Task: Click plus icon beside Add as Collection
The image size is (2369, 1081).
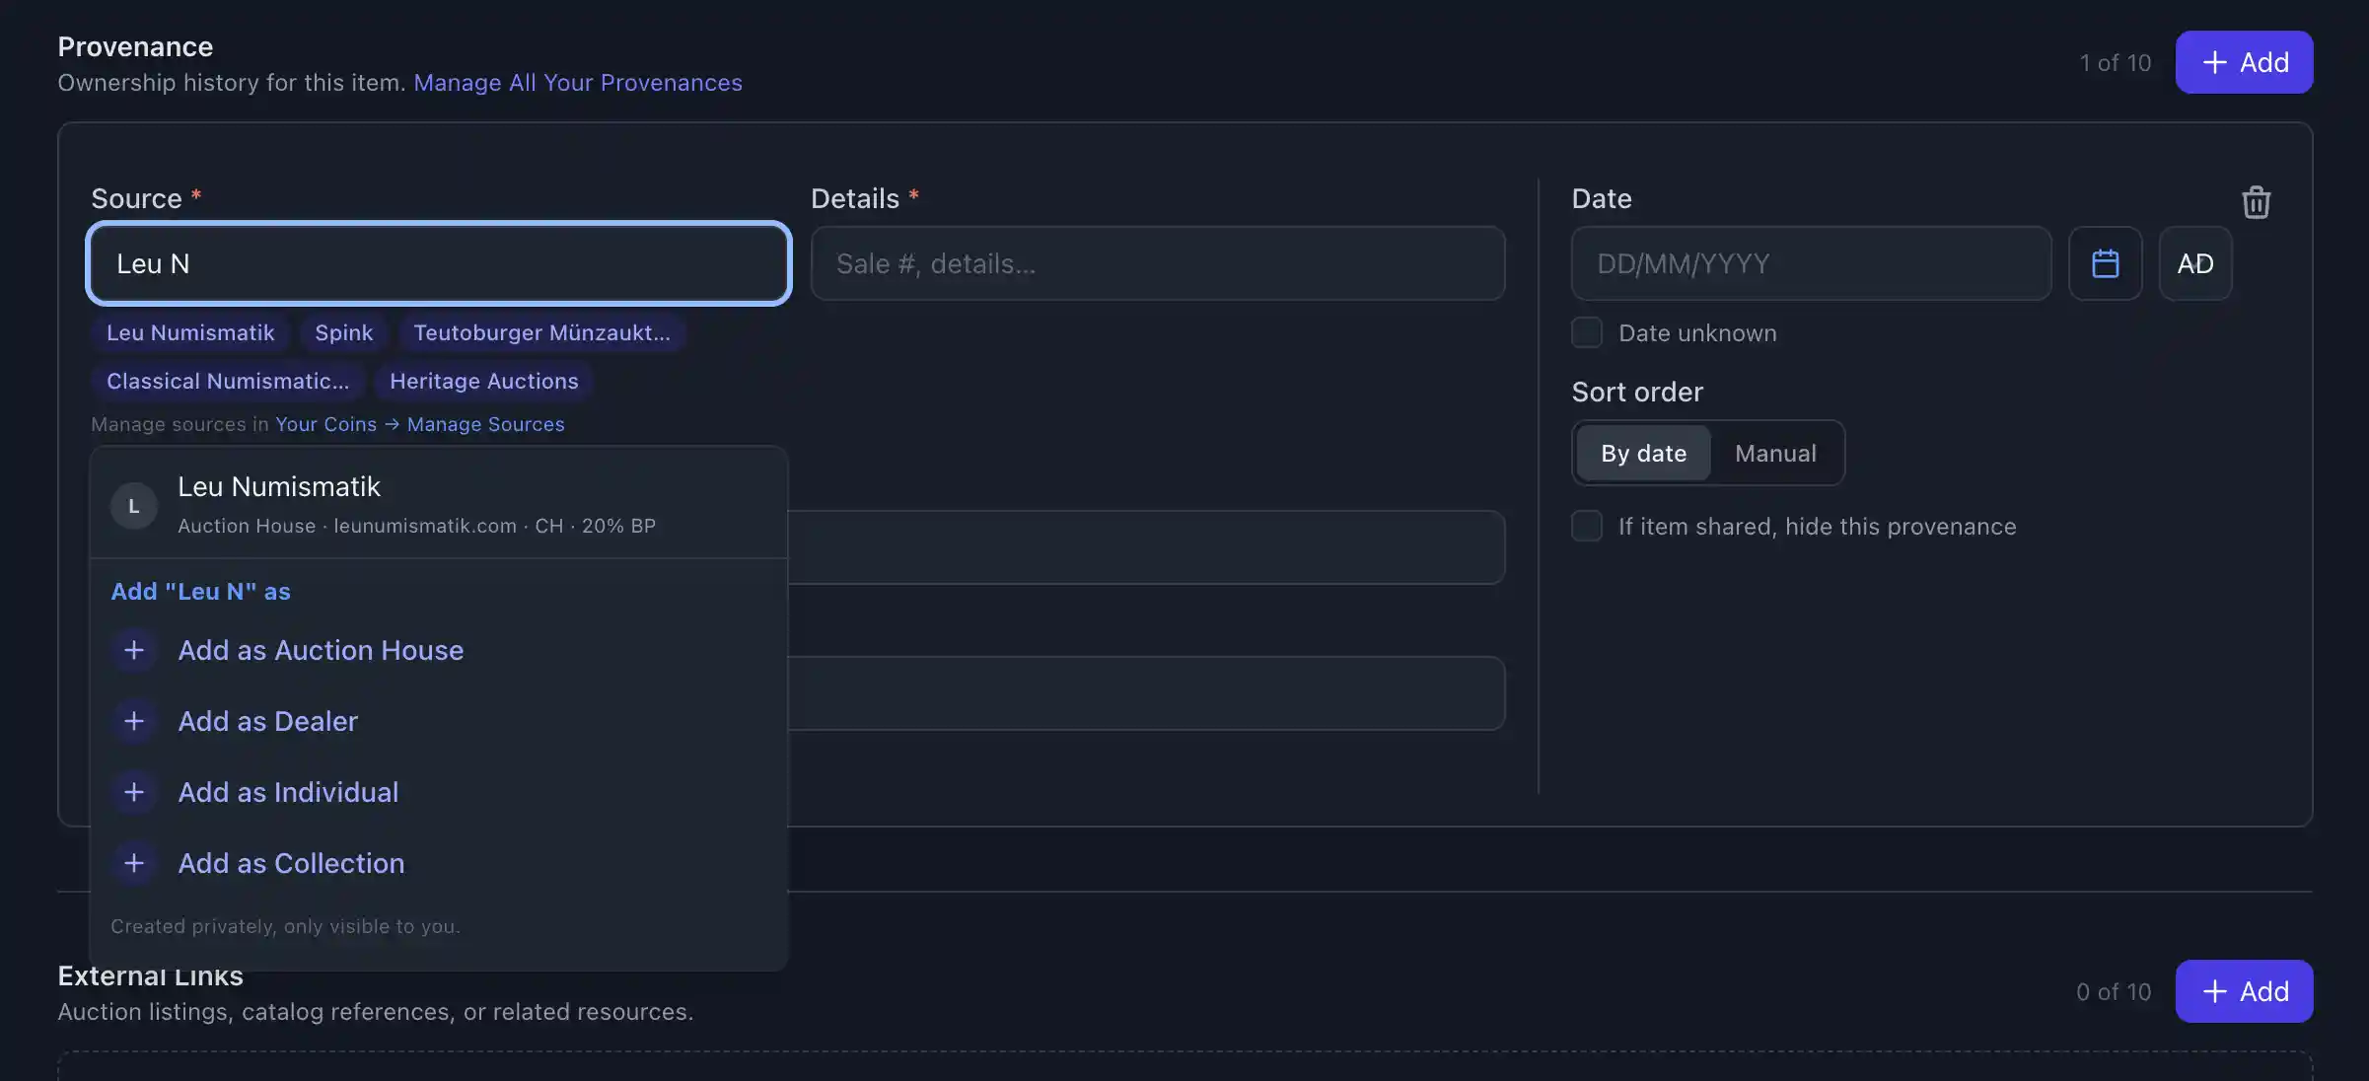Action: coord(134,863)
